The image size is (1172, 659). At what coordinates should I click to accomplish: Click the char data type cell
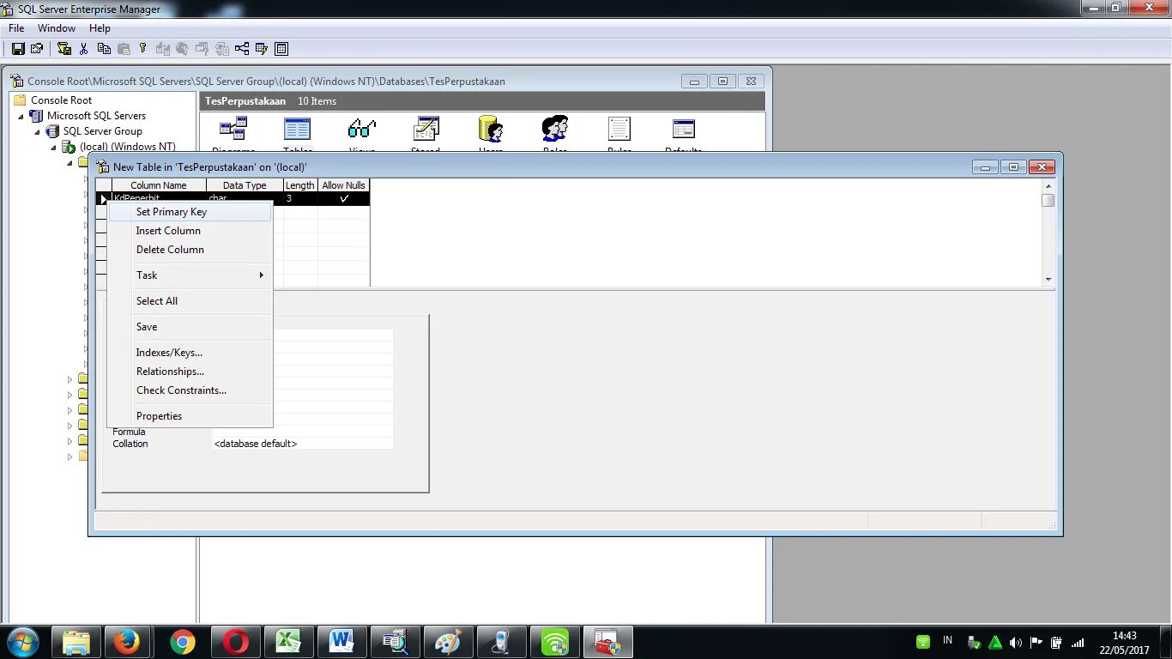(245, 198)
